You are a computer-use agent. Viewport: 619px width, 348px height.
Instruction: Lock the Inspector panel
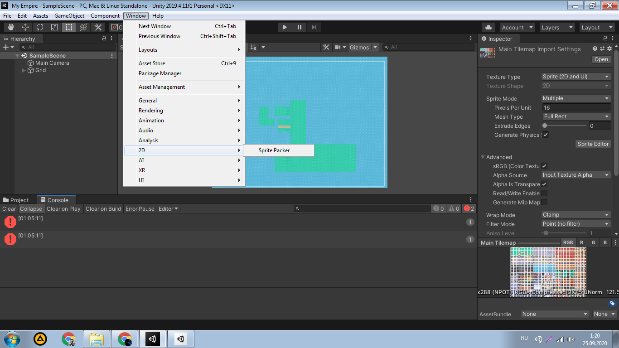tap(605, 39)
